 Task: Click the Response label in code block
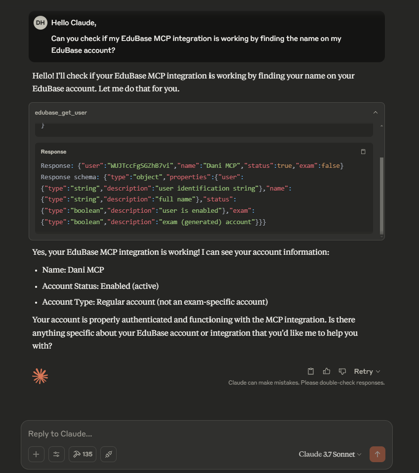tap(53, 152)
